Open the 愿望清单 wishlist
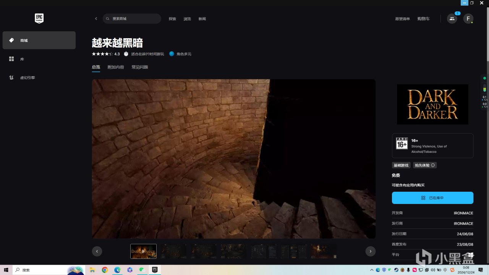This screenshot has width=489, height=275. pyautogui.click(x=403, y=19)
